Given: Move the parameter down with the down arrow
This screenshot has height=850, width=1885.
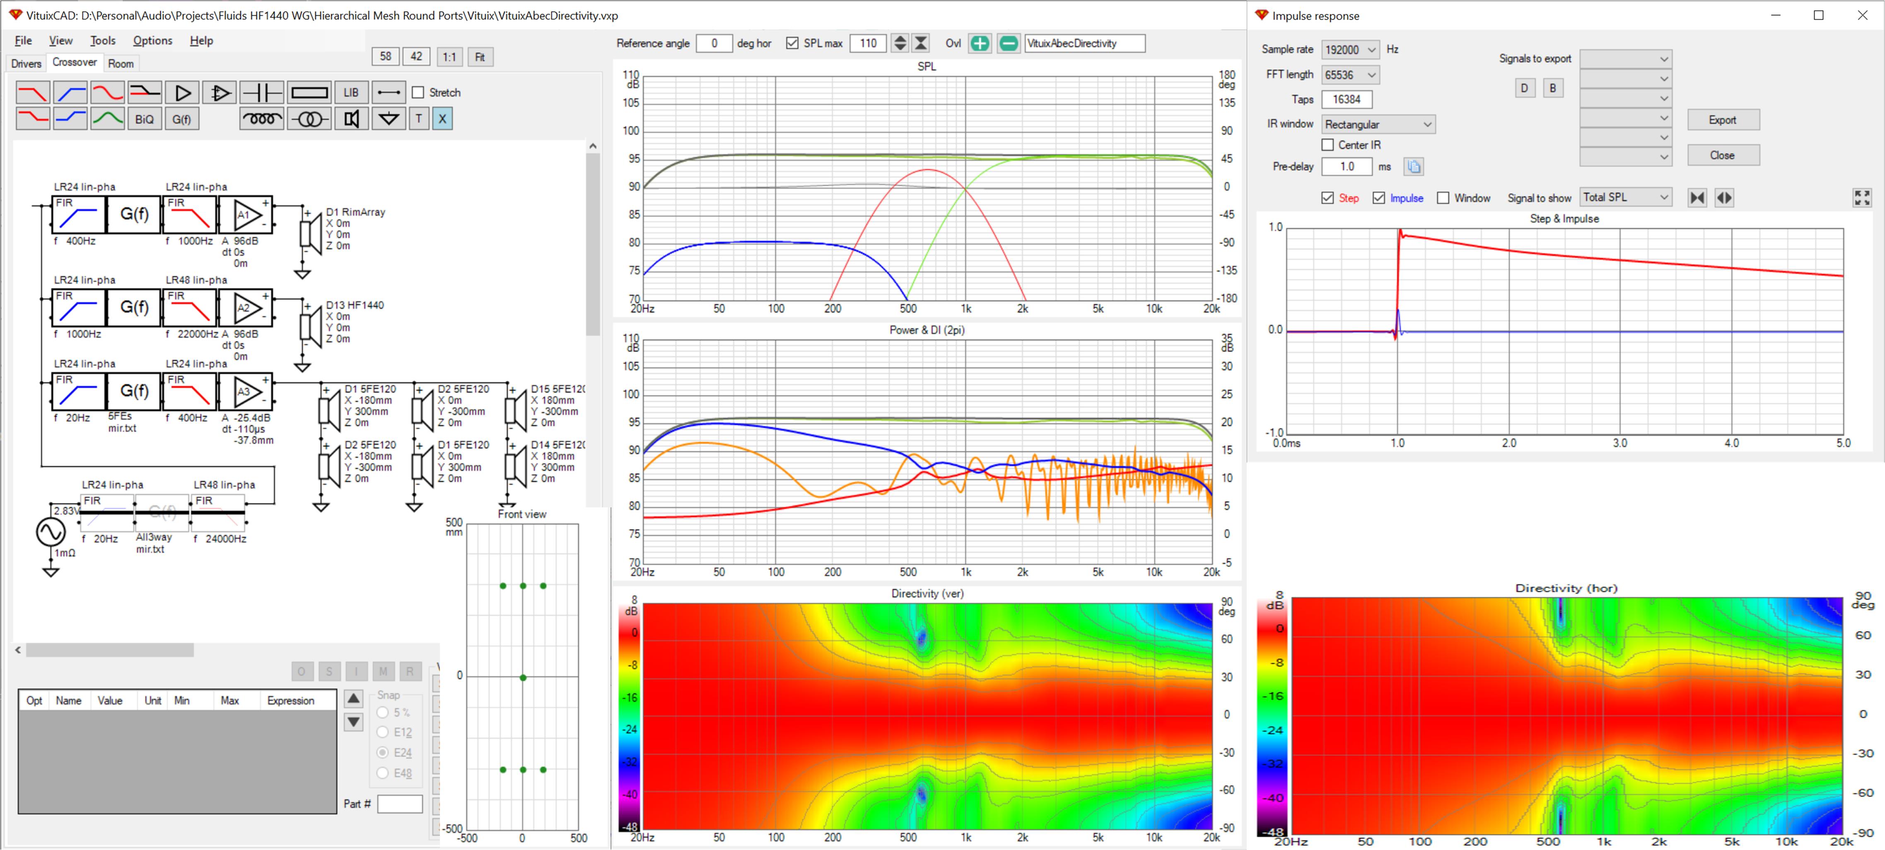Looking at the screenshot, I should pos(353,722).
